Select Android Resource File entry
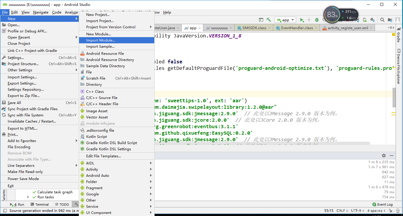Viewport: 403px width, 216px height. tap(117, 53)
